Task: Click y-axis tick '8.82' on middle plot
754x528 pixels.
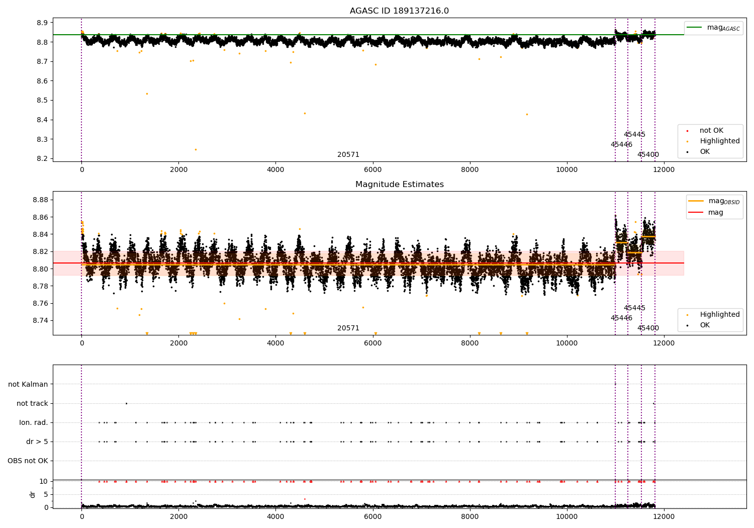Action: [x=40, y=252]
